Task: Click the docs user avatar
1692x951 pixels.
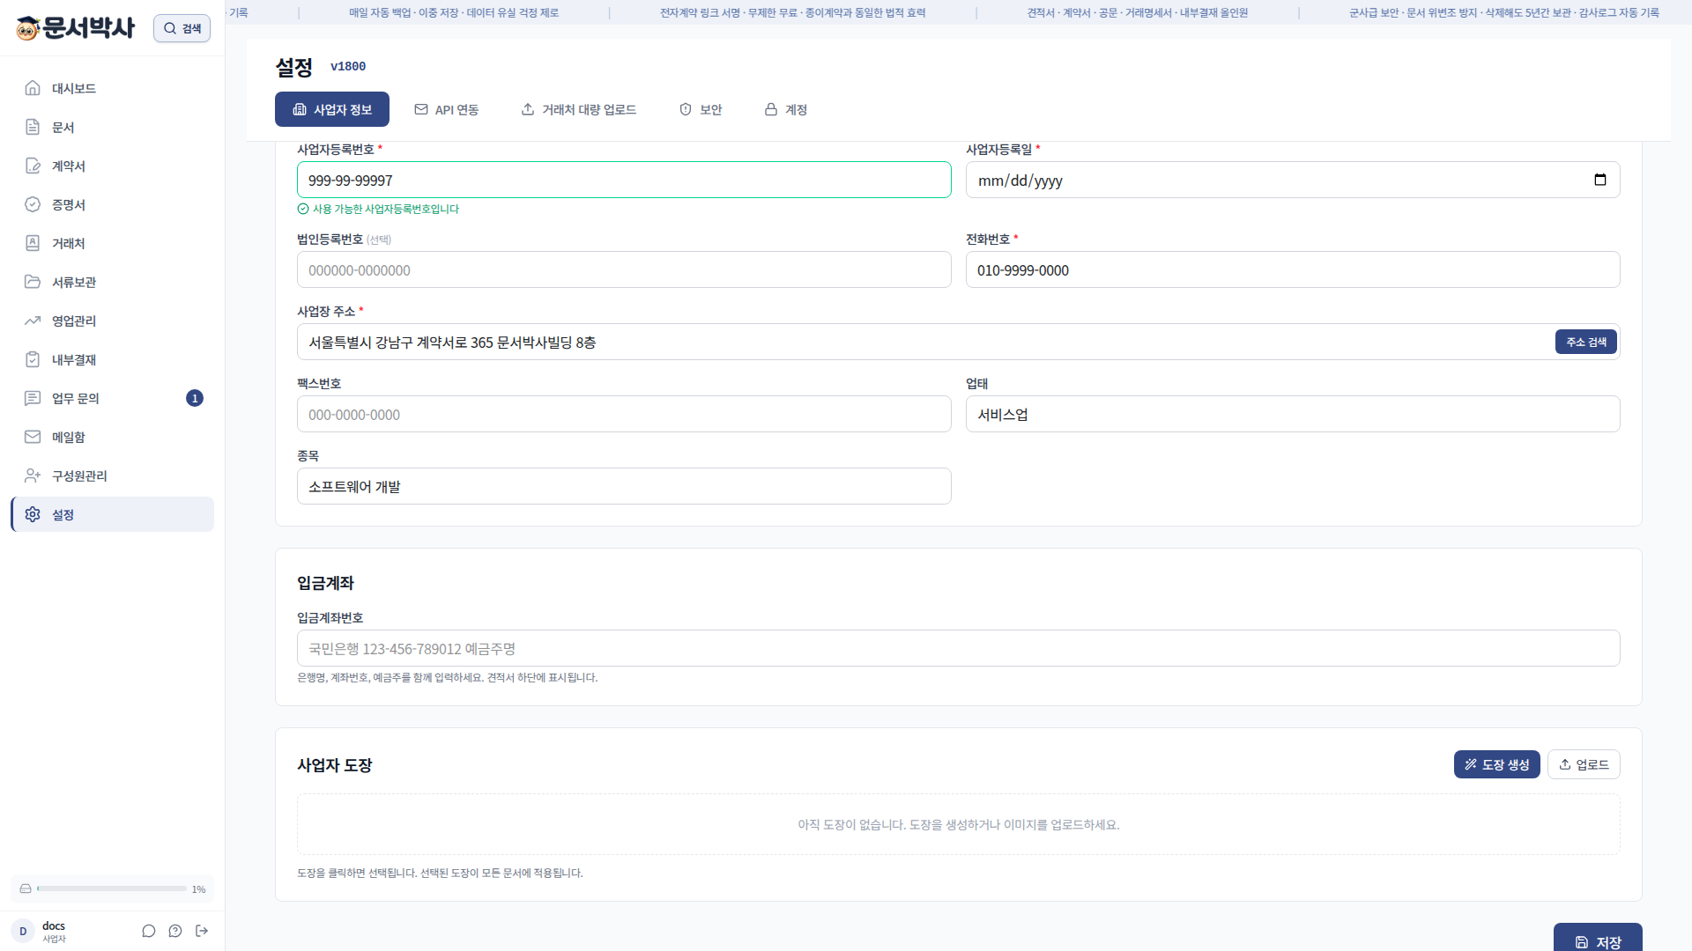Action: 23,931
